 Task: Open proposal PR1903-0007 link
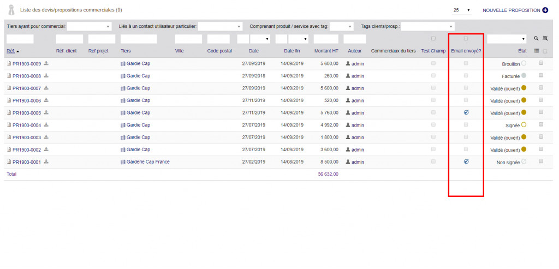27,88
